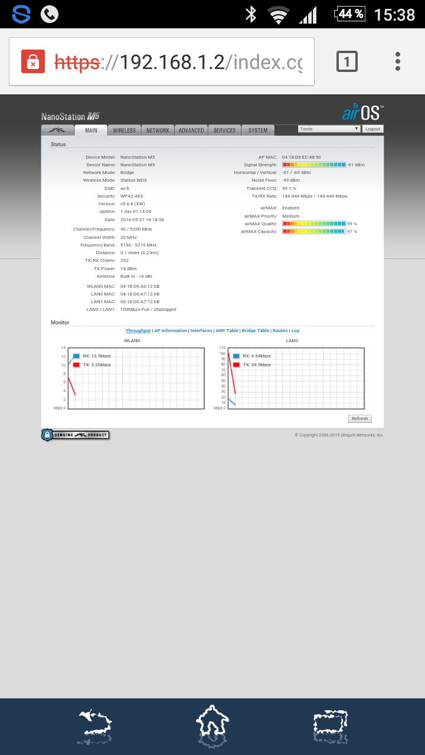The image size is (425, 755).
Task: Tap the blue S notification icon
Action: click(x=21, y=14)
